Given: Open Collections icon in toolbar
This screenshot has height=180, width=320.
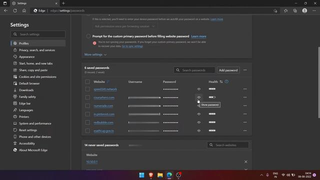Looking at the screenshot, I should pos(295,10).
